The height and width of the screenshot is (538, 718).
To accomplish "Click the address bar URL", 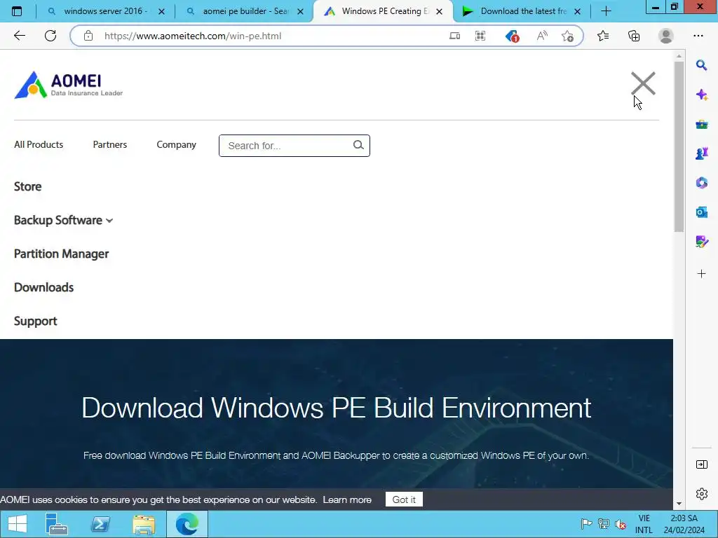I will (x=193, y=36).
